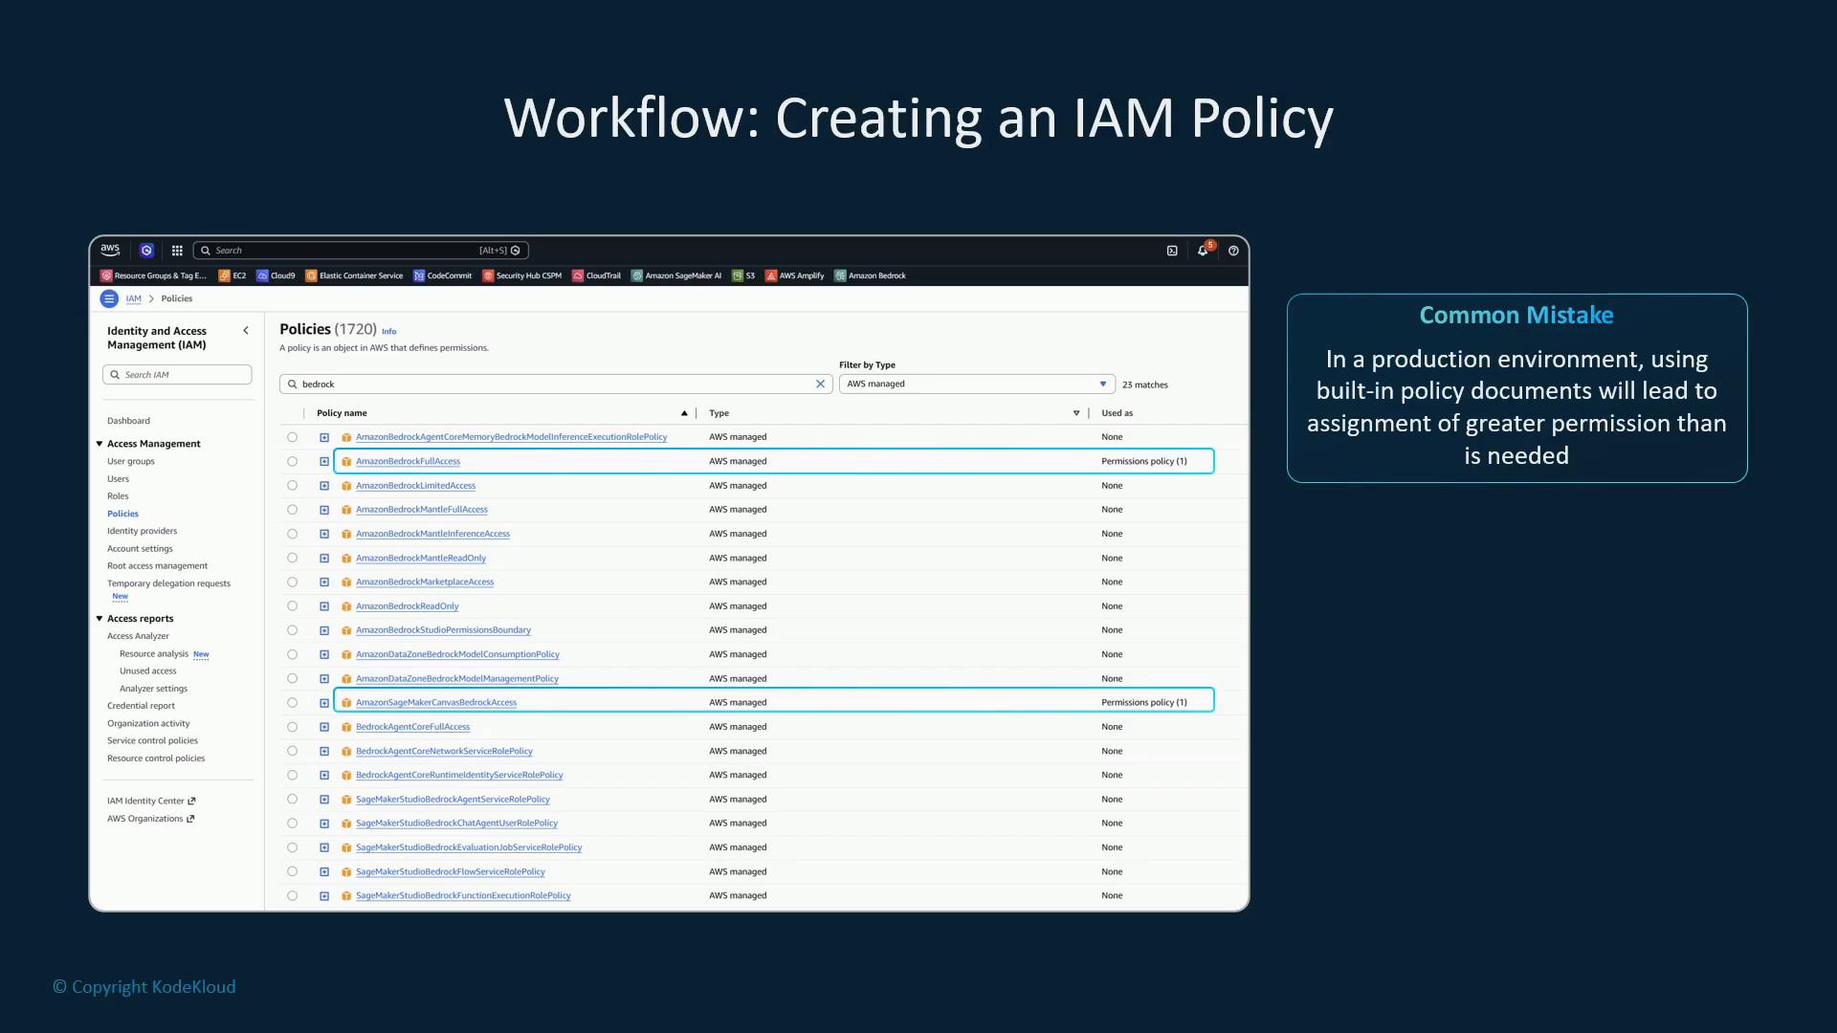Open CloudTrail shortcut in favorites bar
The width and height of the screenshot is (1837, 1033).
596,275
